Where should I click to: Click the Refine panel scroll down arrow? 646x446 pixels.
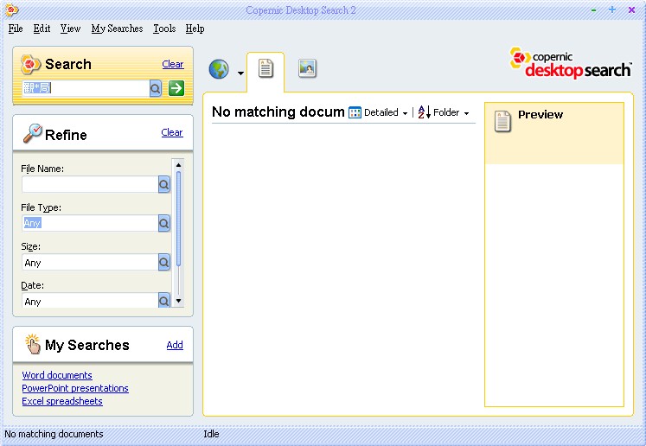point(178,301)
